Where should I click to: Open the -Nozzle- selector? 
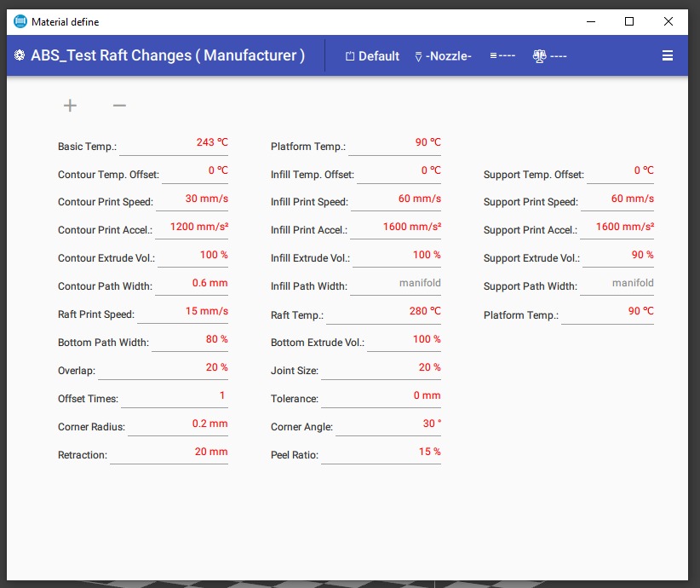443,56
